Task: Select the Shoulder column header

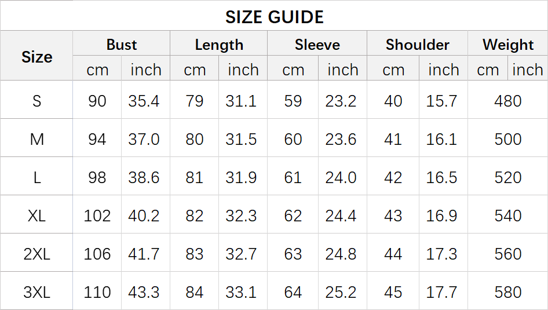Action: (418, 45)
